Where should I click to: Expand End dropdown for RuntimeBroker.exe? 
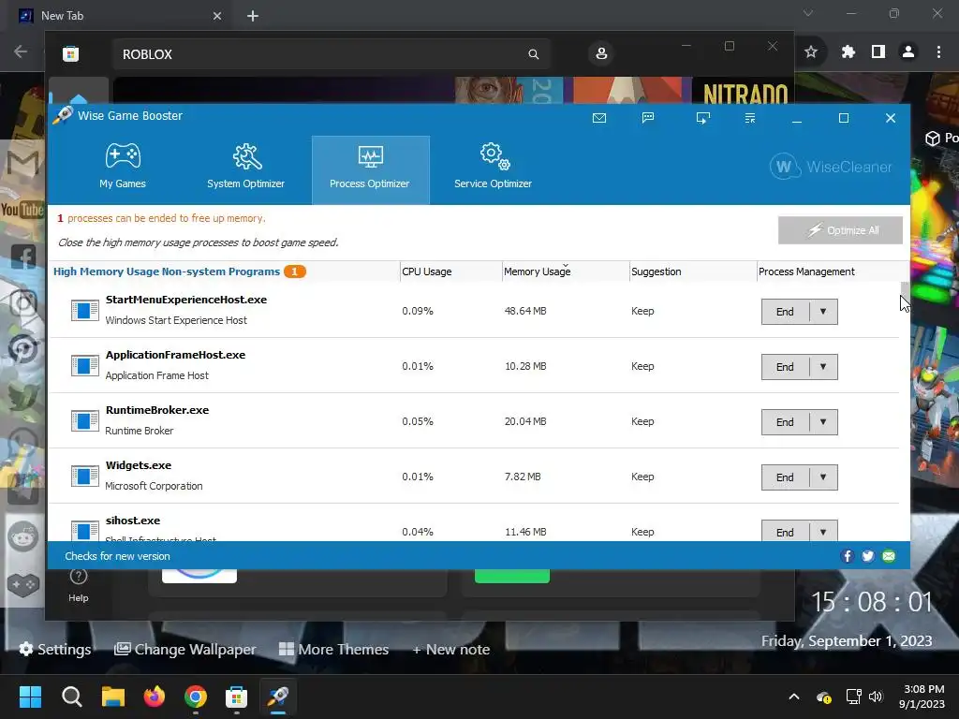(823, 422)
